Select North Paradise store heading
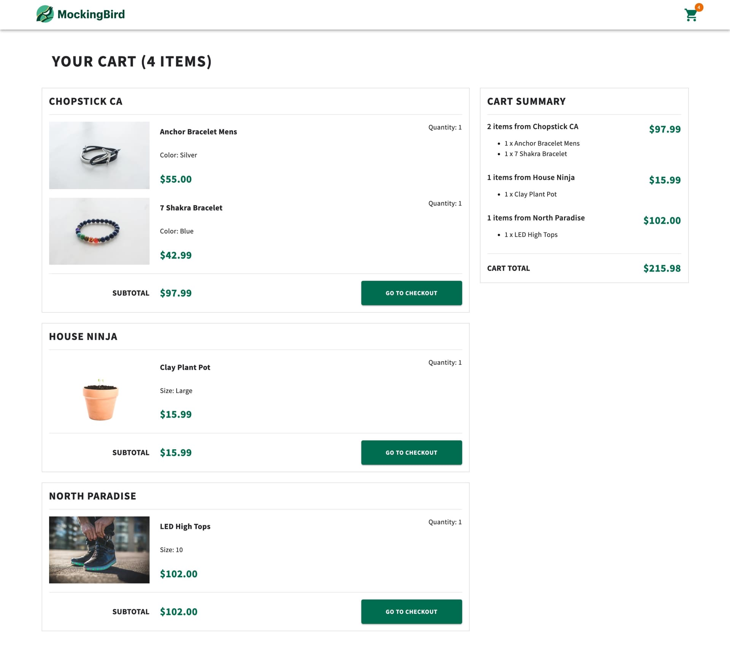The height and width of the screenshot is (645, 730). tap(92, 496)
